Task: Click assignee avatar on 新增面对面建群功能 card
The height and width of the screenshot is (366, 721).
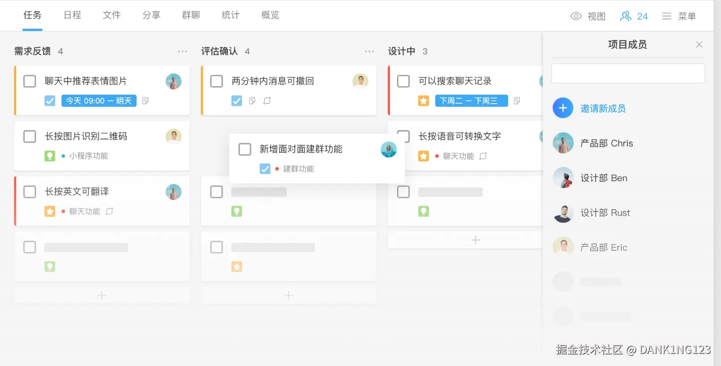Action: point(389,149)
